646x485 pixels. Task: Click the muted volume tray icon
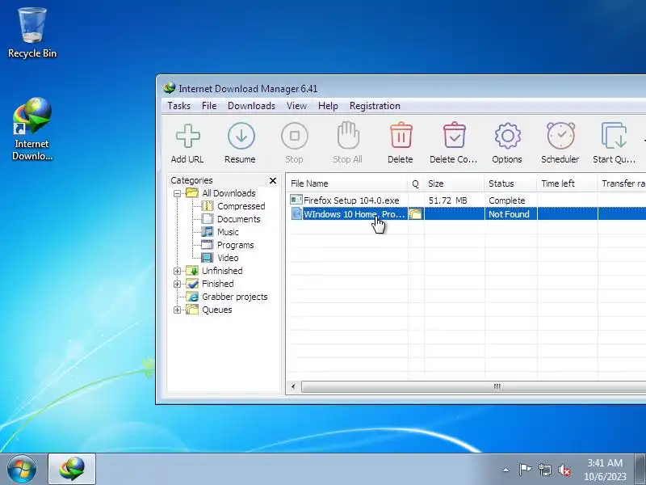[564, 470]
